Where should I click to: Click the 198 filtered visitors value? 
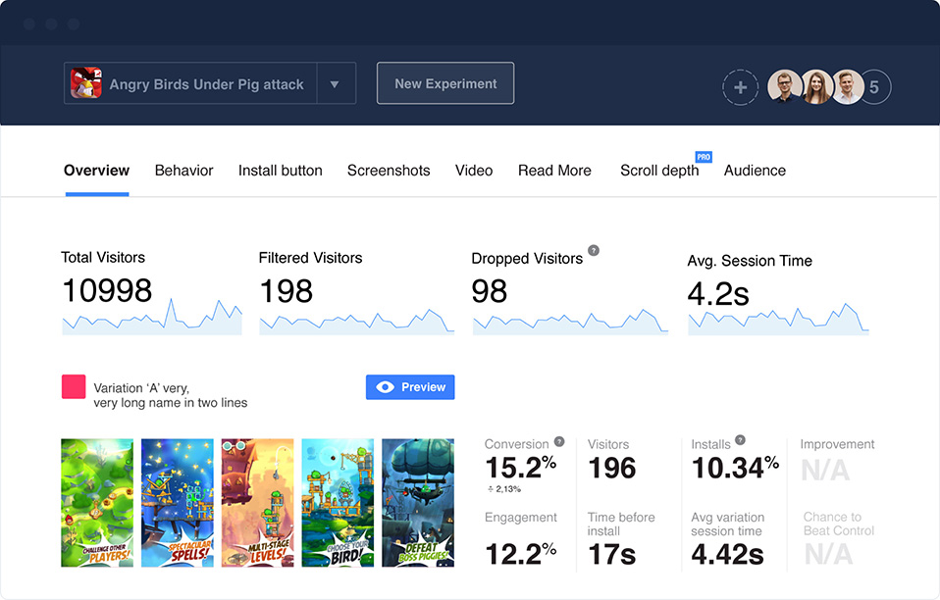pos(286,291)
